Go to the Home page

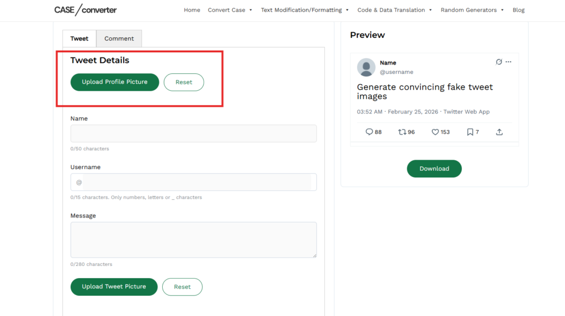tap(191, 10)
